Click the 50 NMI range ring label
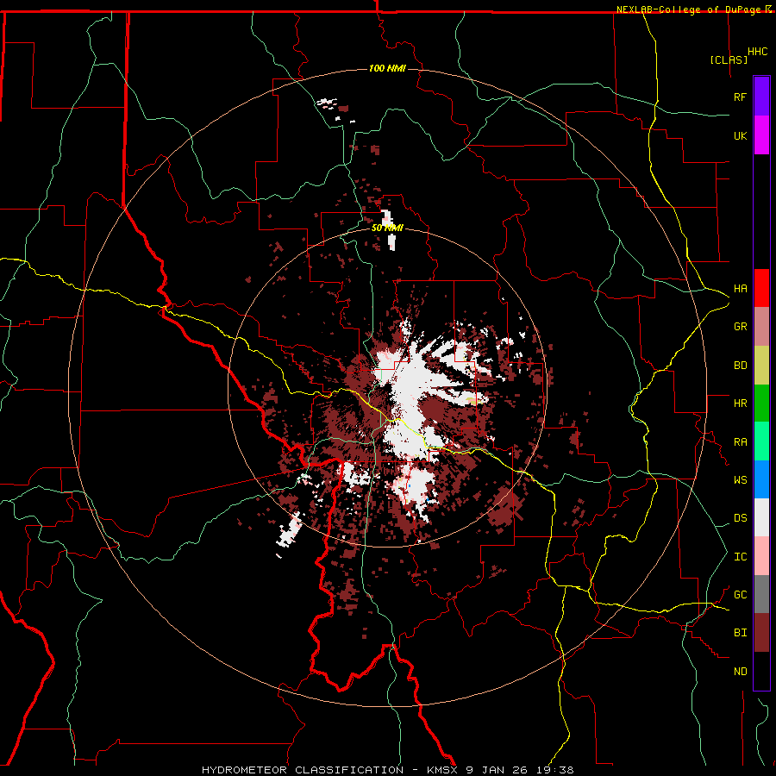 [x=387, y=228]
